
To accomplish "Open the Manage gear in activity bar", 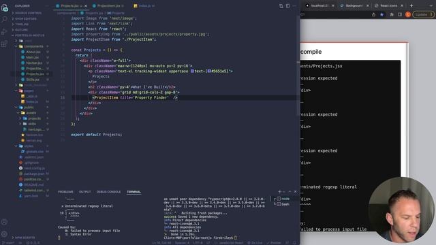I will click(x=4, y=234).
